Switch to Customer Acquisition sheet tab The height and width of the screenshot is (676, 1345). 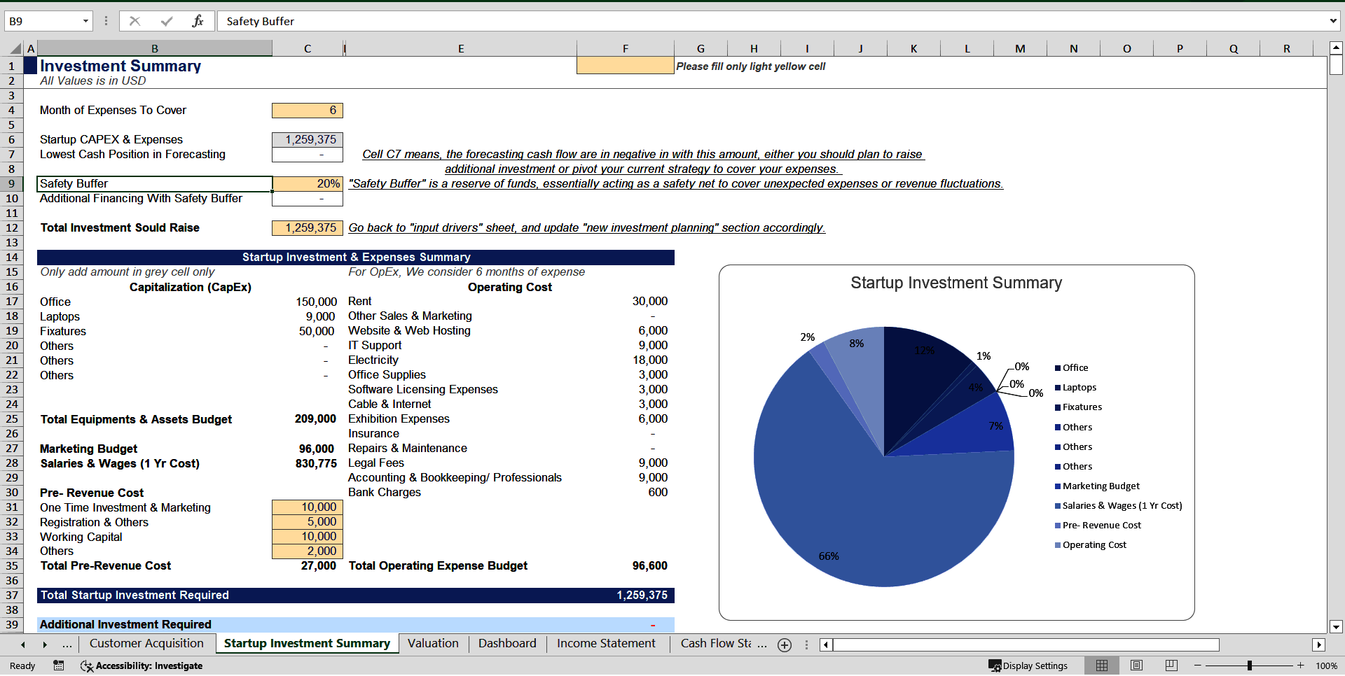coord(146,644)
